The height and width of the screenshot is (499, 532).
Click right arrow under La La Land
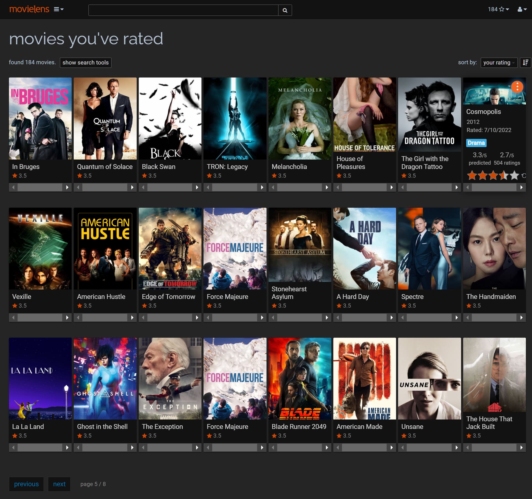[x=67, y=447]
